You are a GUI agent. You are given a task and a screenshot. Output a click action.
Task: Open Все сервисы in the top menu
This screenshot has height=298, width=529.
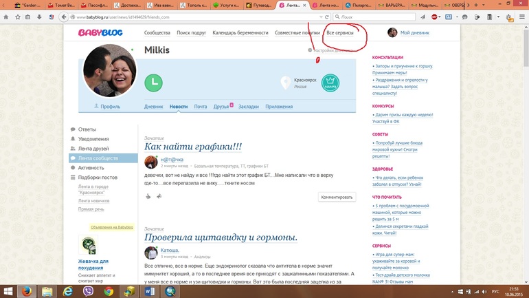point(339,32)
